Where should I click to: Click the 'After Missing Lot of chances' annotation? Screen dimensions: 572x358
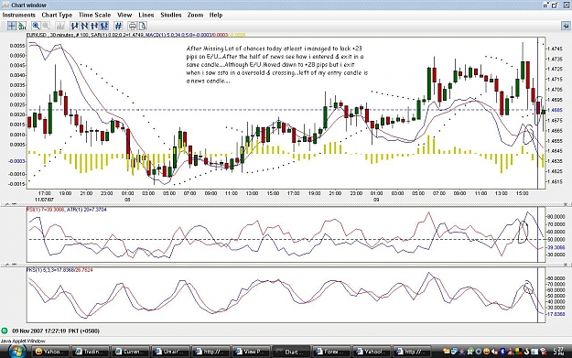(277, 65)
